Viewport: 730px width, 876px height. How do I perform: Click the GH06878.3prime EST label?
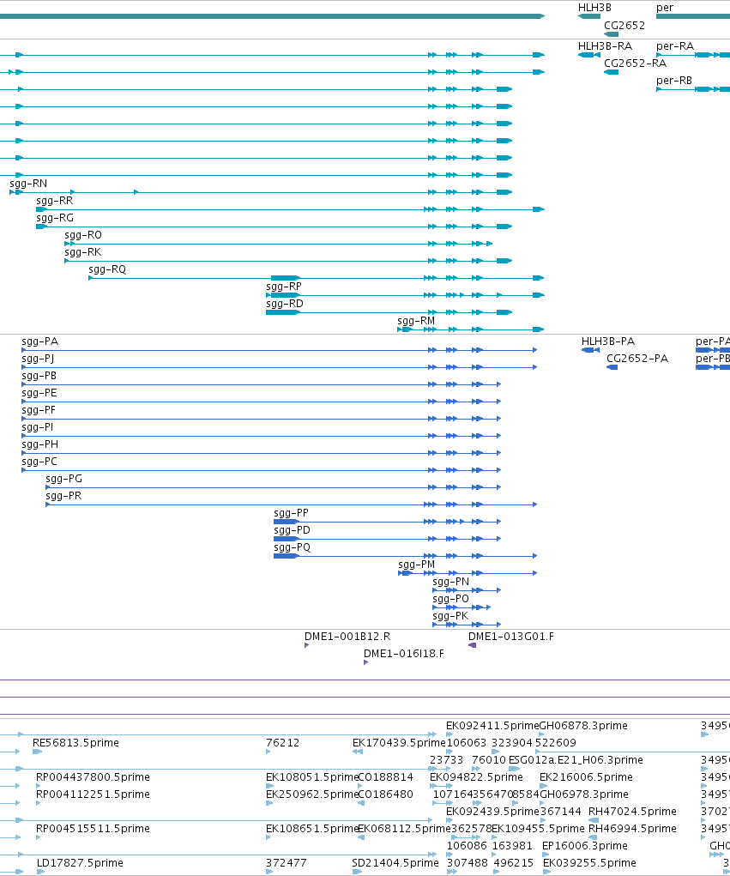(x=583, y=726)
